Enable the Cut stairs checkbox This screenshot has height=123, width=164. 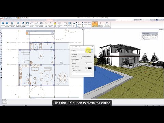click(82, 58)
